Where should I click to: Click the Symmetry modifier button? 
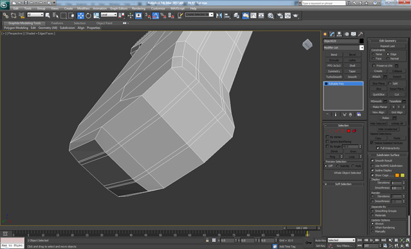334,71
